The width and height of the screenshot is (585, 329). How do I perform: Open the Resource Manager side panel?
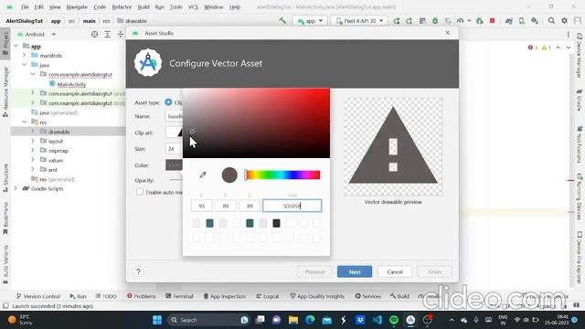point(5,91)
